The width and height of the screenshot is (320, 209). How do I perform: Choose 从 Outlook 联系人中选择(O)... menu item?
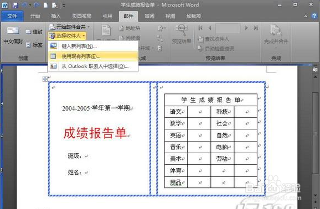[93, 66]
